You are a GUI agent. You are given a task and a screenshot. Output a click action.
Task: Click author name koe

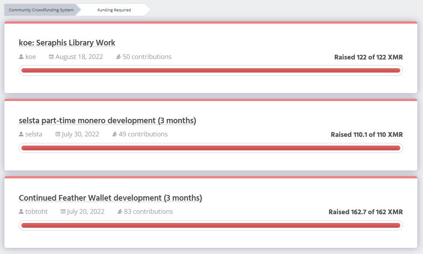pos(31,57)
